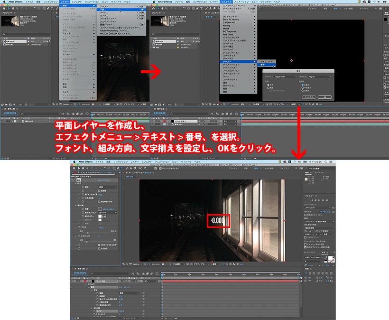Select Zoom tool in the open レイヤー menu screenshot
Screen dimensions: 389x320
17,9
